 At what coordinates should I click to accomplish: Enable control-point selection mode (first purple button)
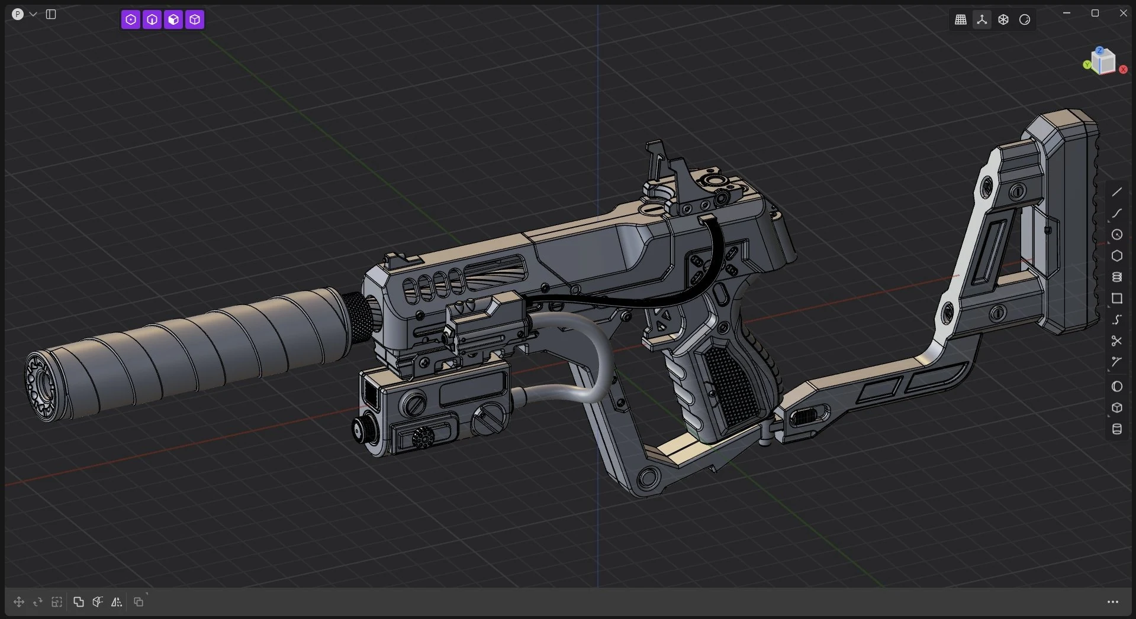tap(131, 20)
